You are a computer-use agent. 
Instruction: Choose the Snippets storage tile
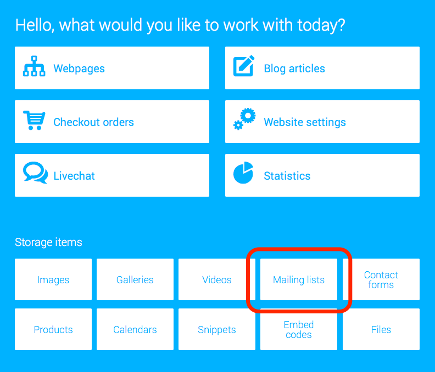217,329
